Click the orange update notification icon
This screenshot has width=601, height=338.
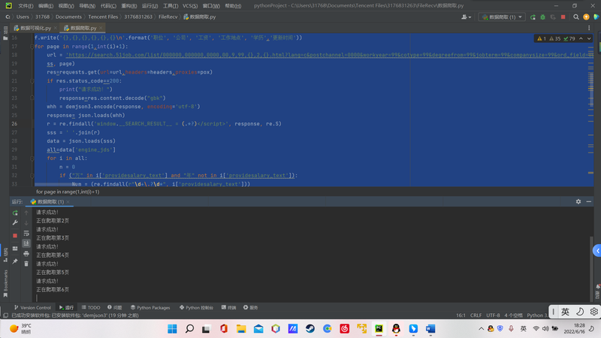586,17
